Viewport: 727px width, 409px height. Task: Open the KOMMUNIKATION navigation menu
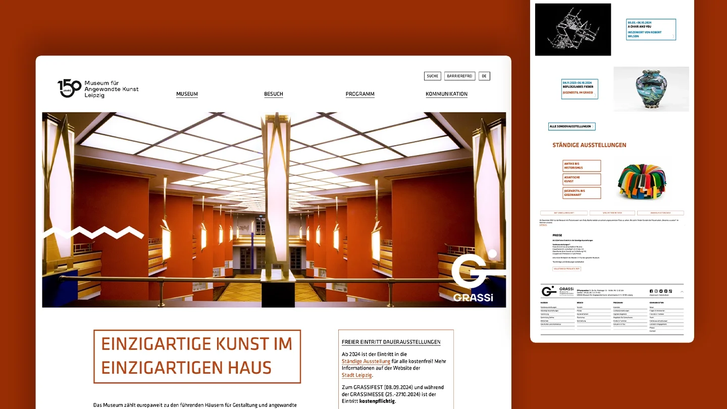point(447,94)
